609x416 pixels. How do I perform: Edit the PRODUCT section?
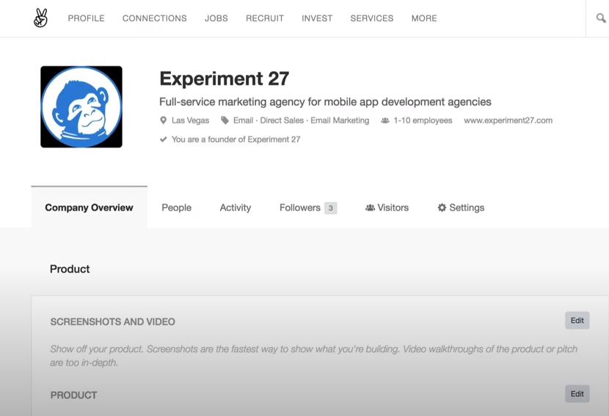(x=577, y=394)
